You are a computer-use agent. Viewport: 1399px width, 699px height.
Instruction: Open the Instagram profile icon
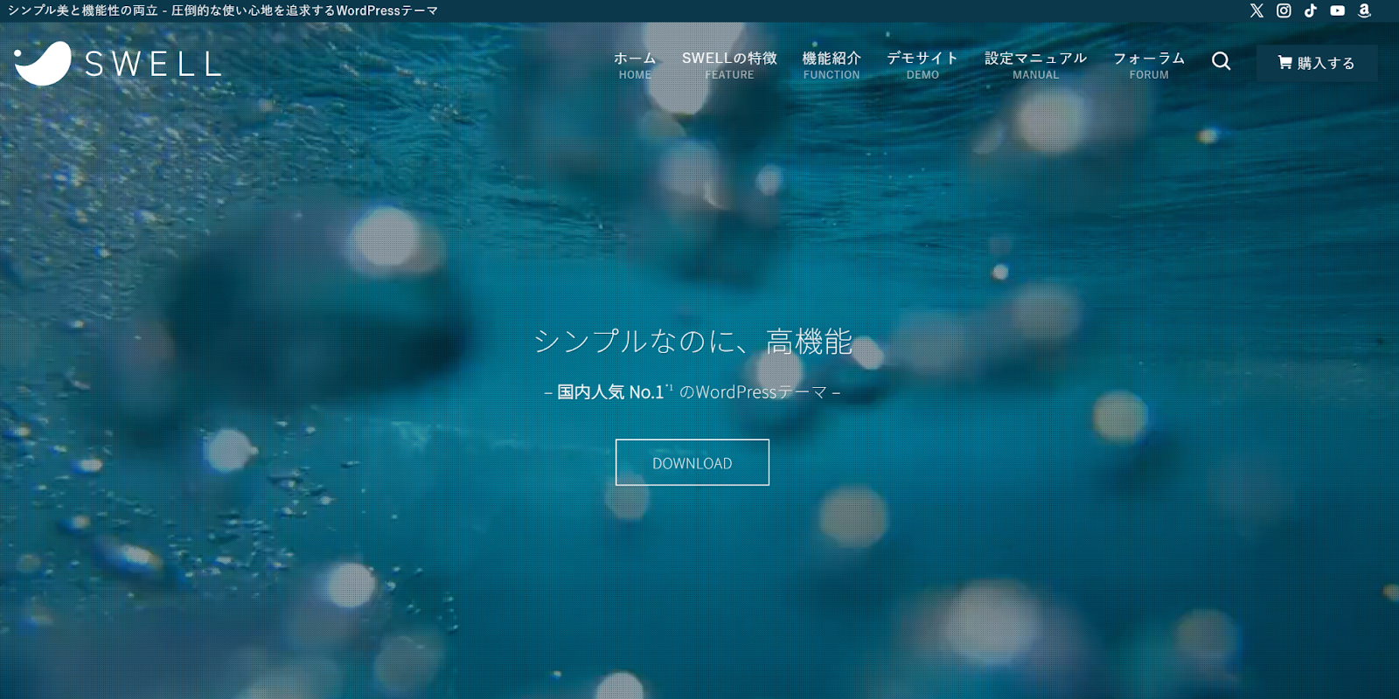coord(1284,10)
